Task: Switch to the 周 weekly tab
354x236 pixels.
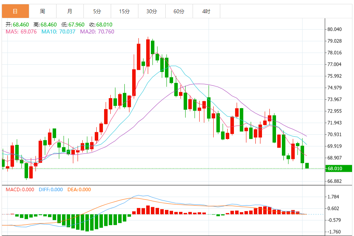Action: (42, 11)
